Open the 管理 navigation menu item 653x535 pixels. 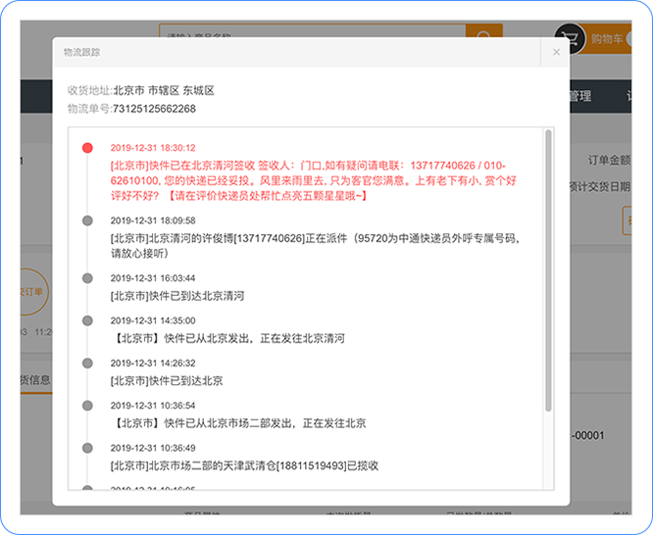pyautogui.click(x=580, y=96)
